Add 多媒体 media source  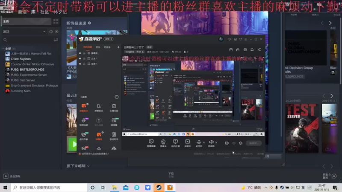[x=187, y=143]
